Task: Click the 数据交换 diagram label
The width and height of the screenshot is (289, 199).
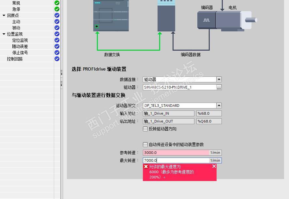Action: coord(112,55)
